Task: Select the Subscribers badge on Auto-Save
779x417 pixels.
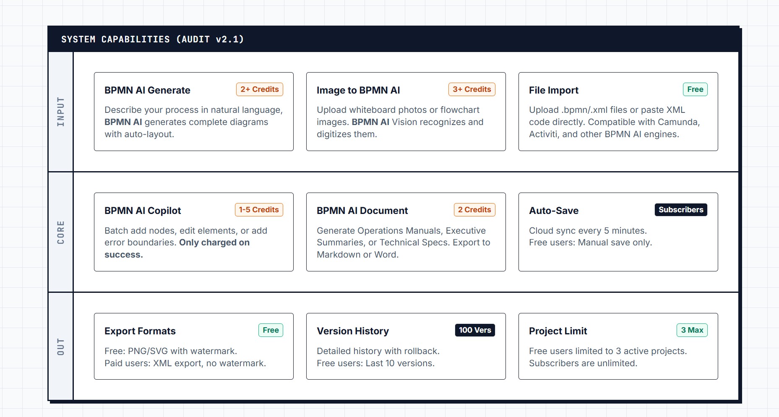Action: [680, 210]
